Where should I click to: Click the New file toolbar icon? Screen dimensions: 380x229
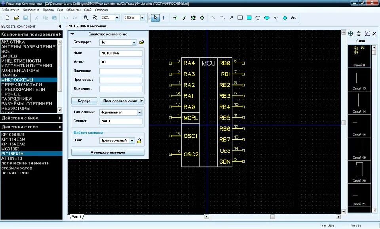pyautogui.click(x=8, y=18)
